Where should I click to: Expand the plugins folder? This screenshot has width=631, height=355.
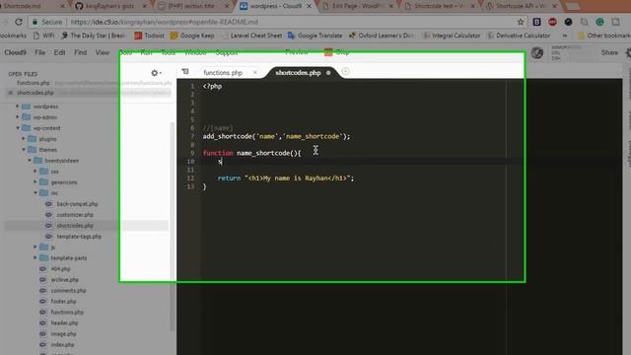coord(24,139)
